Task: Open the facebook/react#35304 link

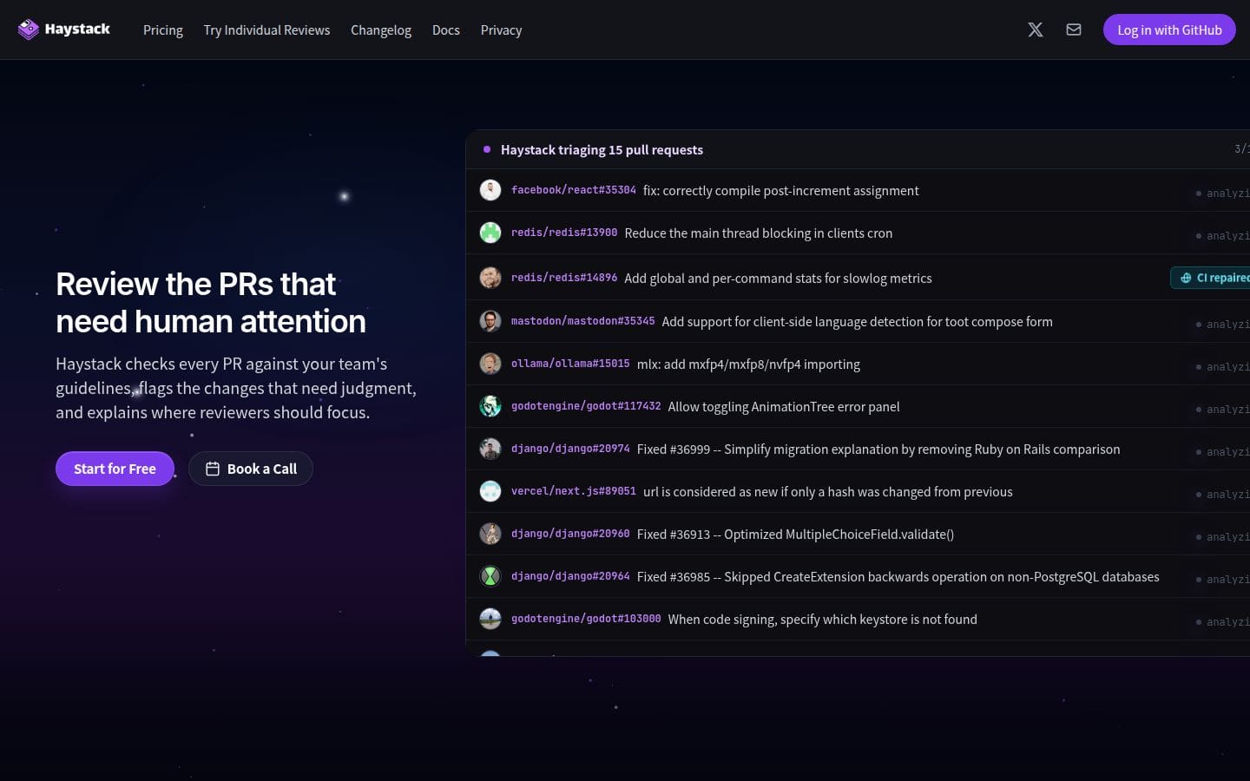Action: tap(574, 190)
